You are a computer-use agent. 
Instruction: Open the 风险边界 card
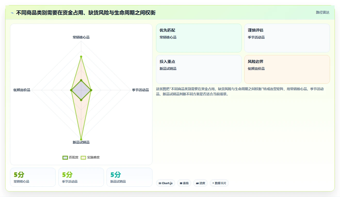click(x=287, y=69)
